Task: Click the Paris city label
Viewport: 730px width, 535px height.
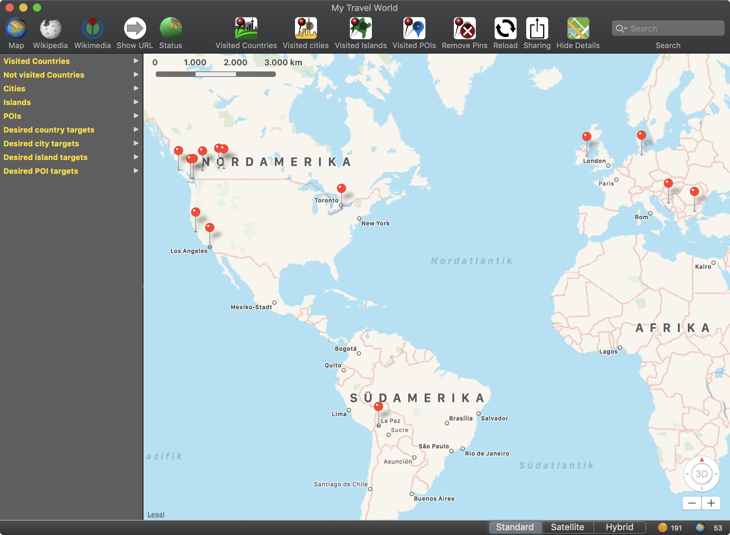Action: 606,184
